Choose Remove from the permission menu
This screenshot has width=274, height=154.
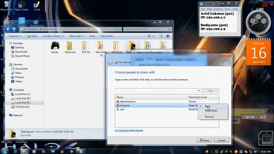point(209,117)
